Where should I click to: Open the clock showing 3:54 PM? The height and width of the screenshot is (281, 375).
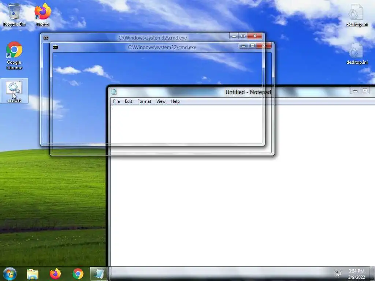click(356, 274)
